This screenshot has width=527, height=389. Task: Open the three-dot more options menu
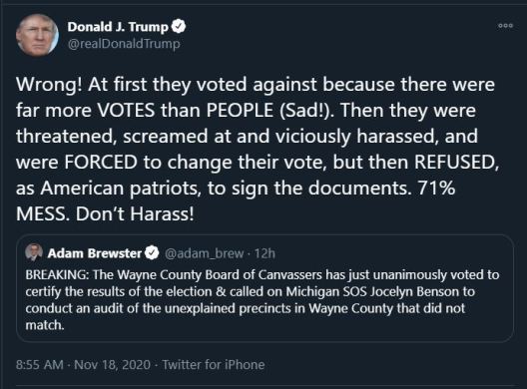coord(505,26)
